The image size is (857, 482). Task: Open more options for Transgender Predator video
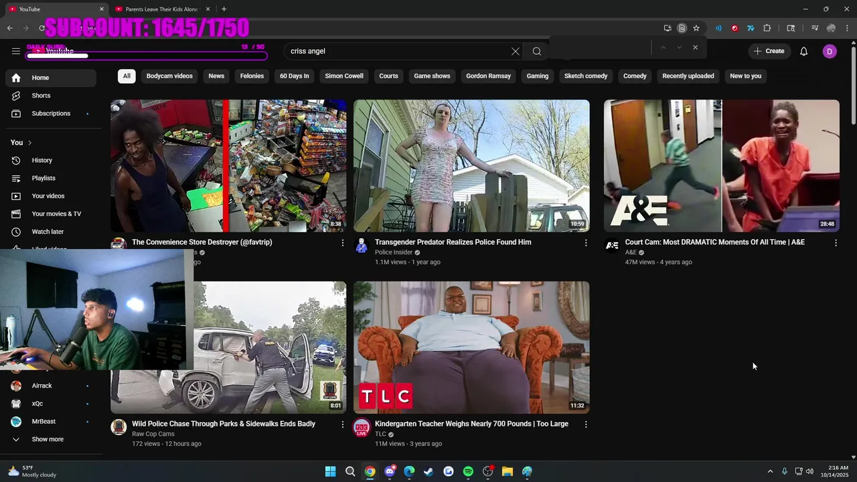(x=586, y=243)
